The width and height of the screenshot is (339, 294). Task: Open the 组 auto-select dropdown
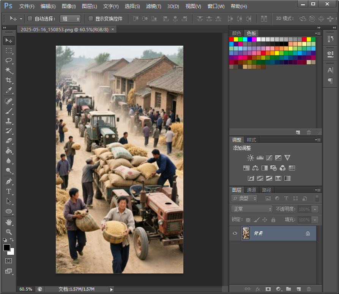70,19
